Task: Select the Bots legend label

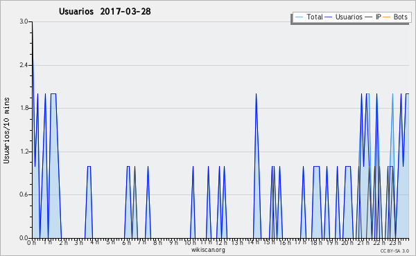Action: point(400,17)
